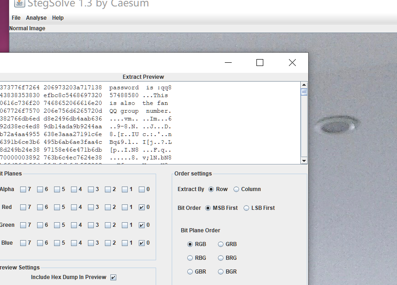This screenshot has width=397, height=285.
Task: Toggle Include Hex Dump In Preview
Action: pyautogui.click(x=113, y=277)
